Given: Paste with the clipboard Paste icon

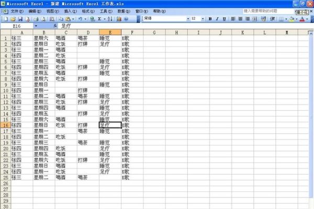Looking at the screenshot, I should point(68,19).
